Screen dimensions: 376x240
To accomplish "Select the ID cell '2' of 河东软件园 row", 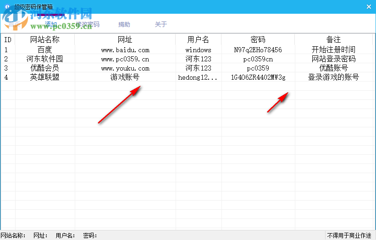I will coord(8,59).
